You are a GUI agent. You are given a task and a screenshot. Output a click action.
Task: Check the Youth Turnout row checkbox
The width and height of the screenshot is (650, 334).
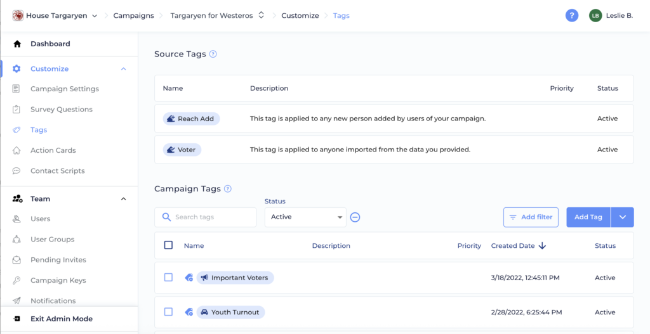(x=168, y=312)
